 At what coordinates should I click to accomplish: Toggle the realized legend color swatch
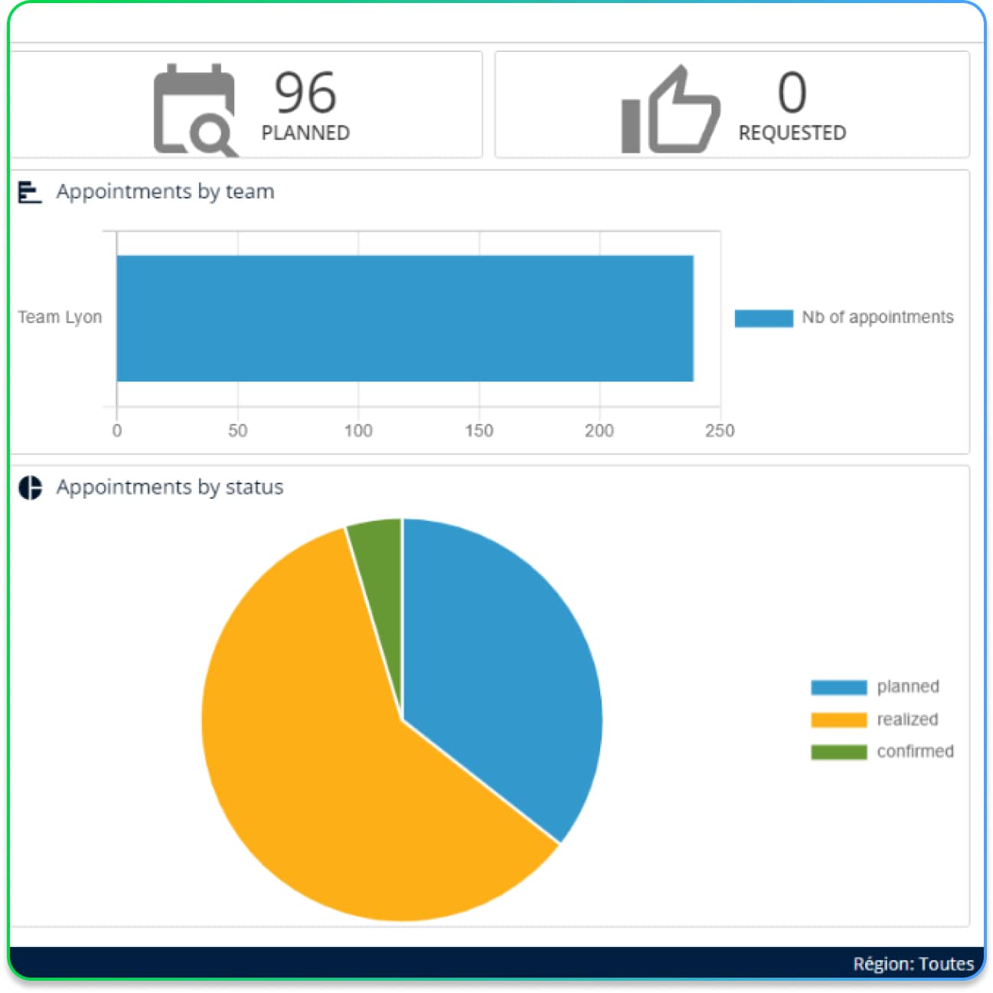pyautogui.click(x=838, y=719)
